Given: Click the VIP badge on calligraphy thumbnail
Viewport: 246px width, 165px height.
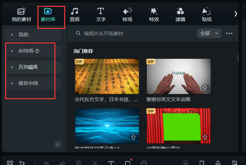Looking at the screenshot, I should 79,62.
